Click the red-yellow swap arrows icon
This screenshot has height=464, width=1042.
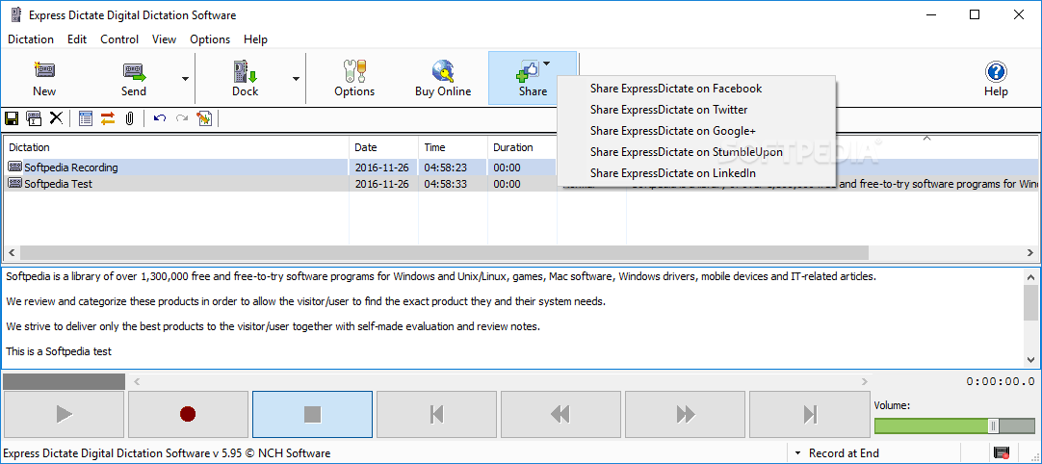click(x=108, y=118)
